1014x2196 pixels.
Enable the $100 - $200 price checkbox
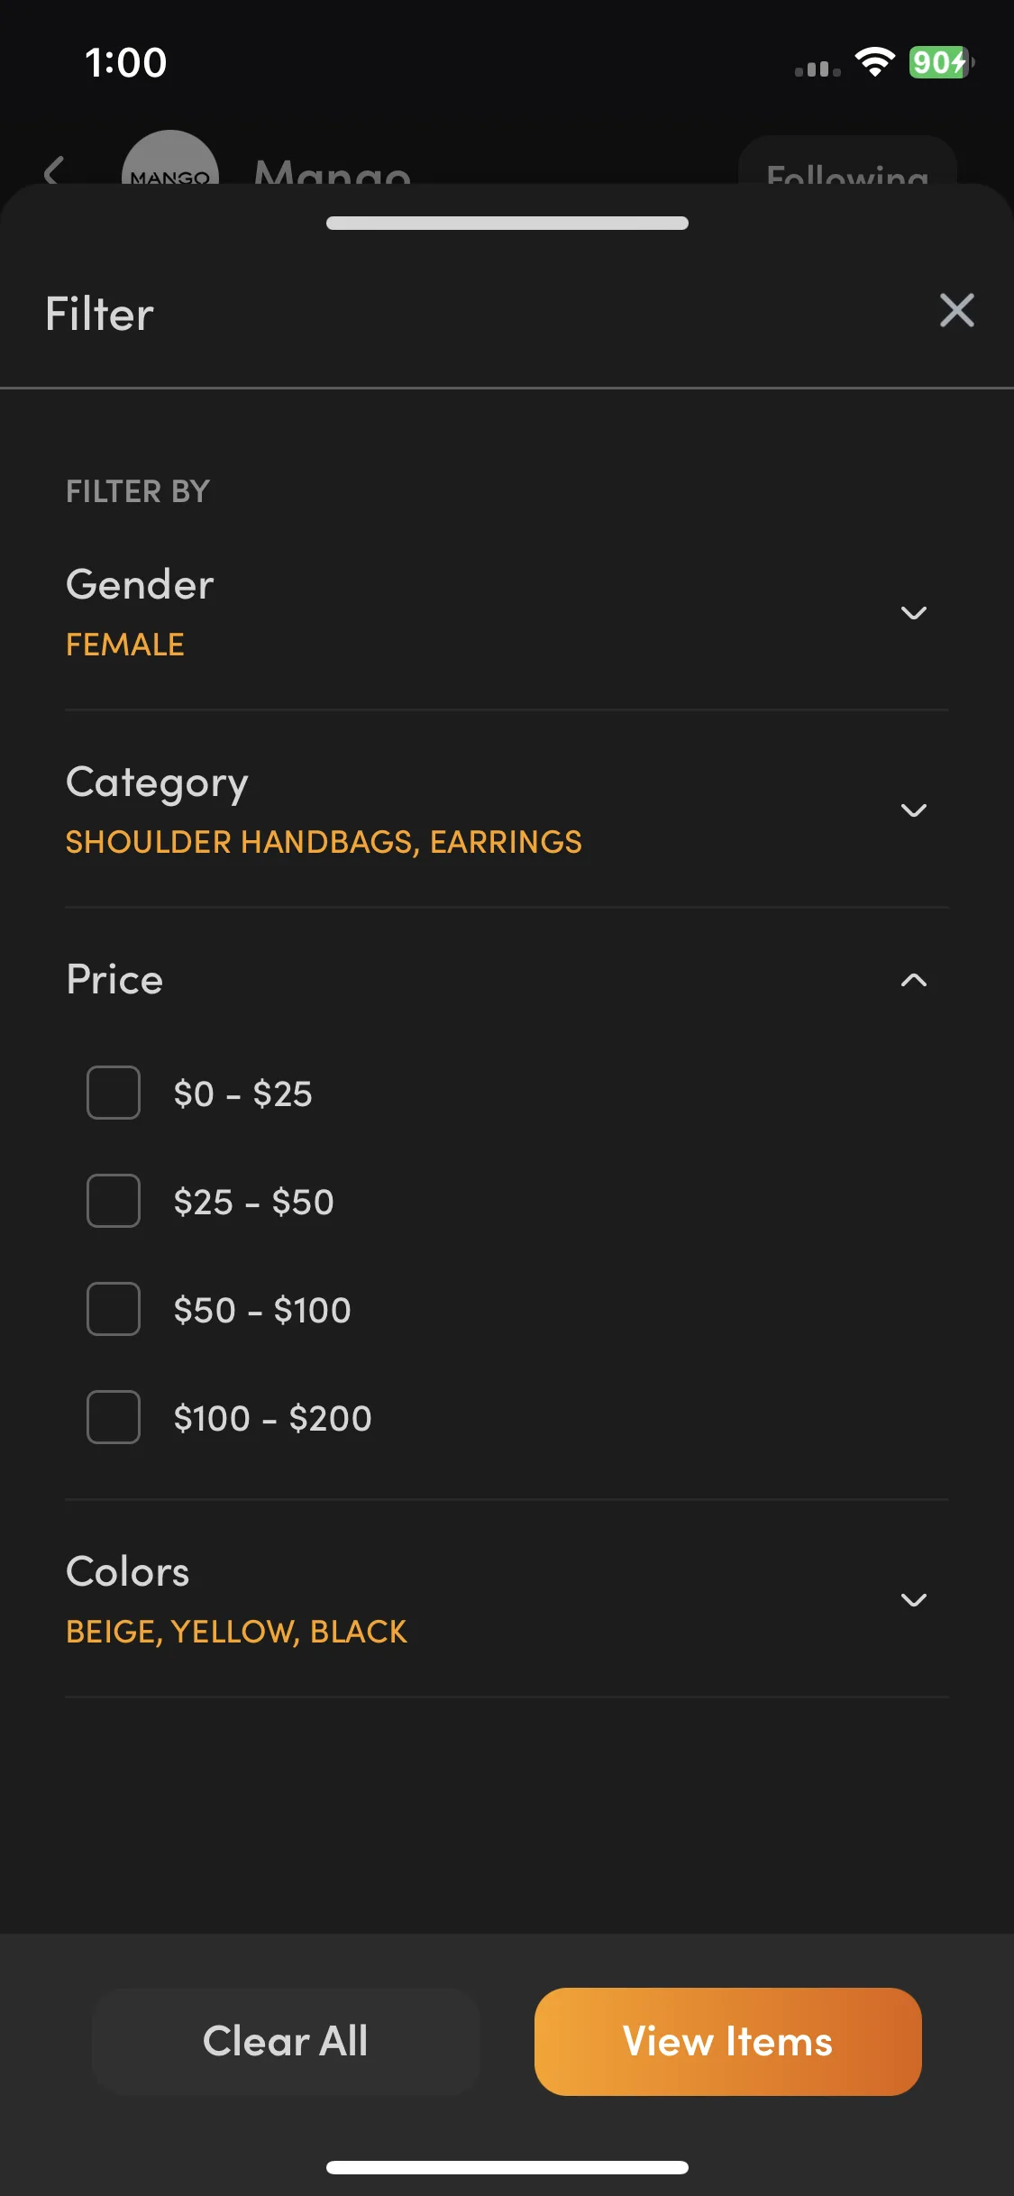[114, 1417]
